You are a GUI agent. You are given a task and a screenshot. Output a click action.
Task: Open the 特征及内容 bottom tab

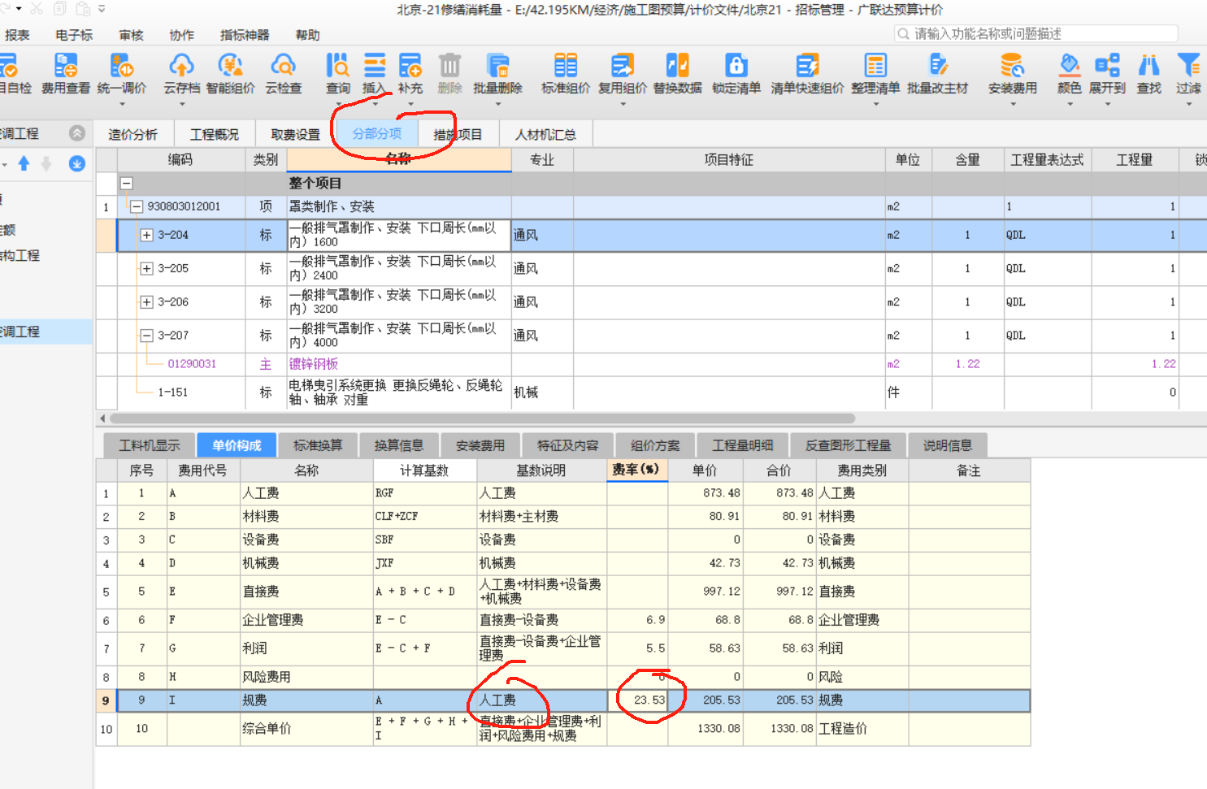tap(567, 445)
